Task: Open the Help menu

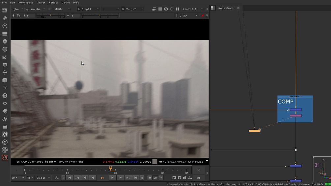Action: [76, 3]
